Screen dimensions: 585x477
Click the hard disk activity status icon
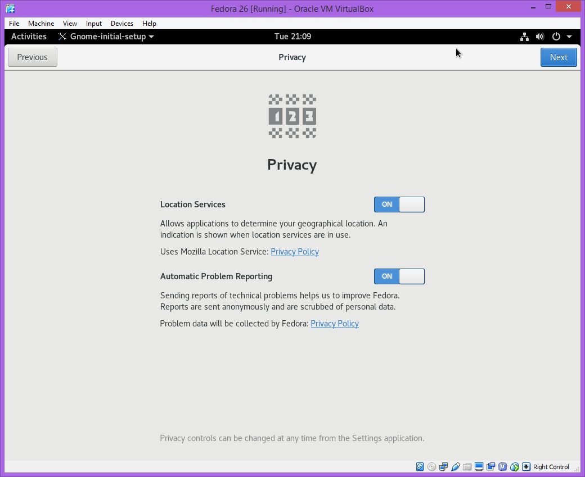[420, 466]
